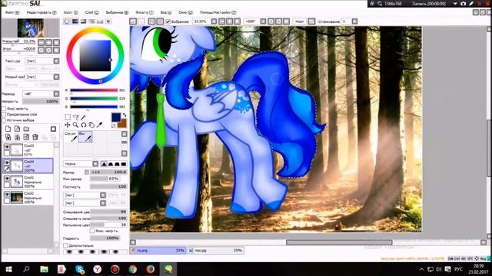This screenshot has height=276, width=492.
Task: Choose the sharpest brush edge shape
Action: click(x=104, y=163)
